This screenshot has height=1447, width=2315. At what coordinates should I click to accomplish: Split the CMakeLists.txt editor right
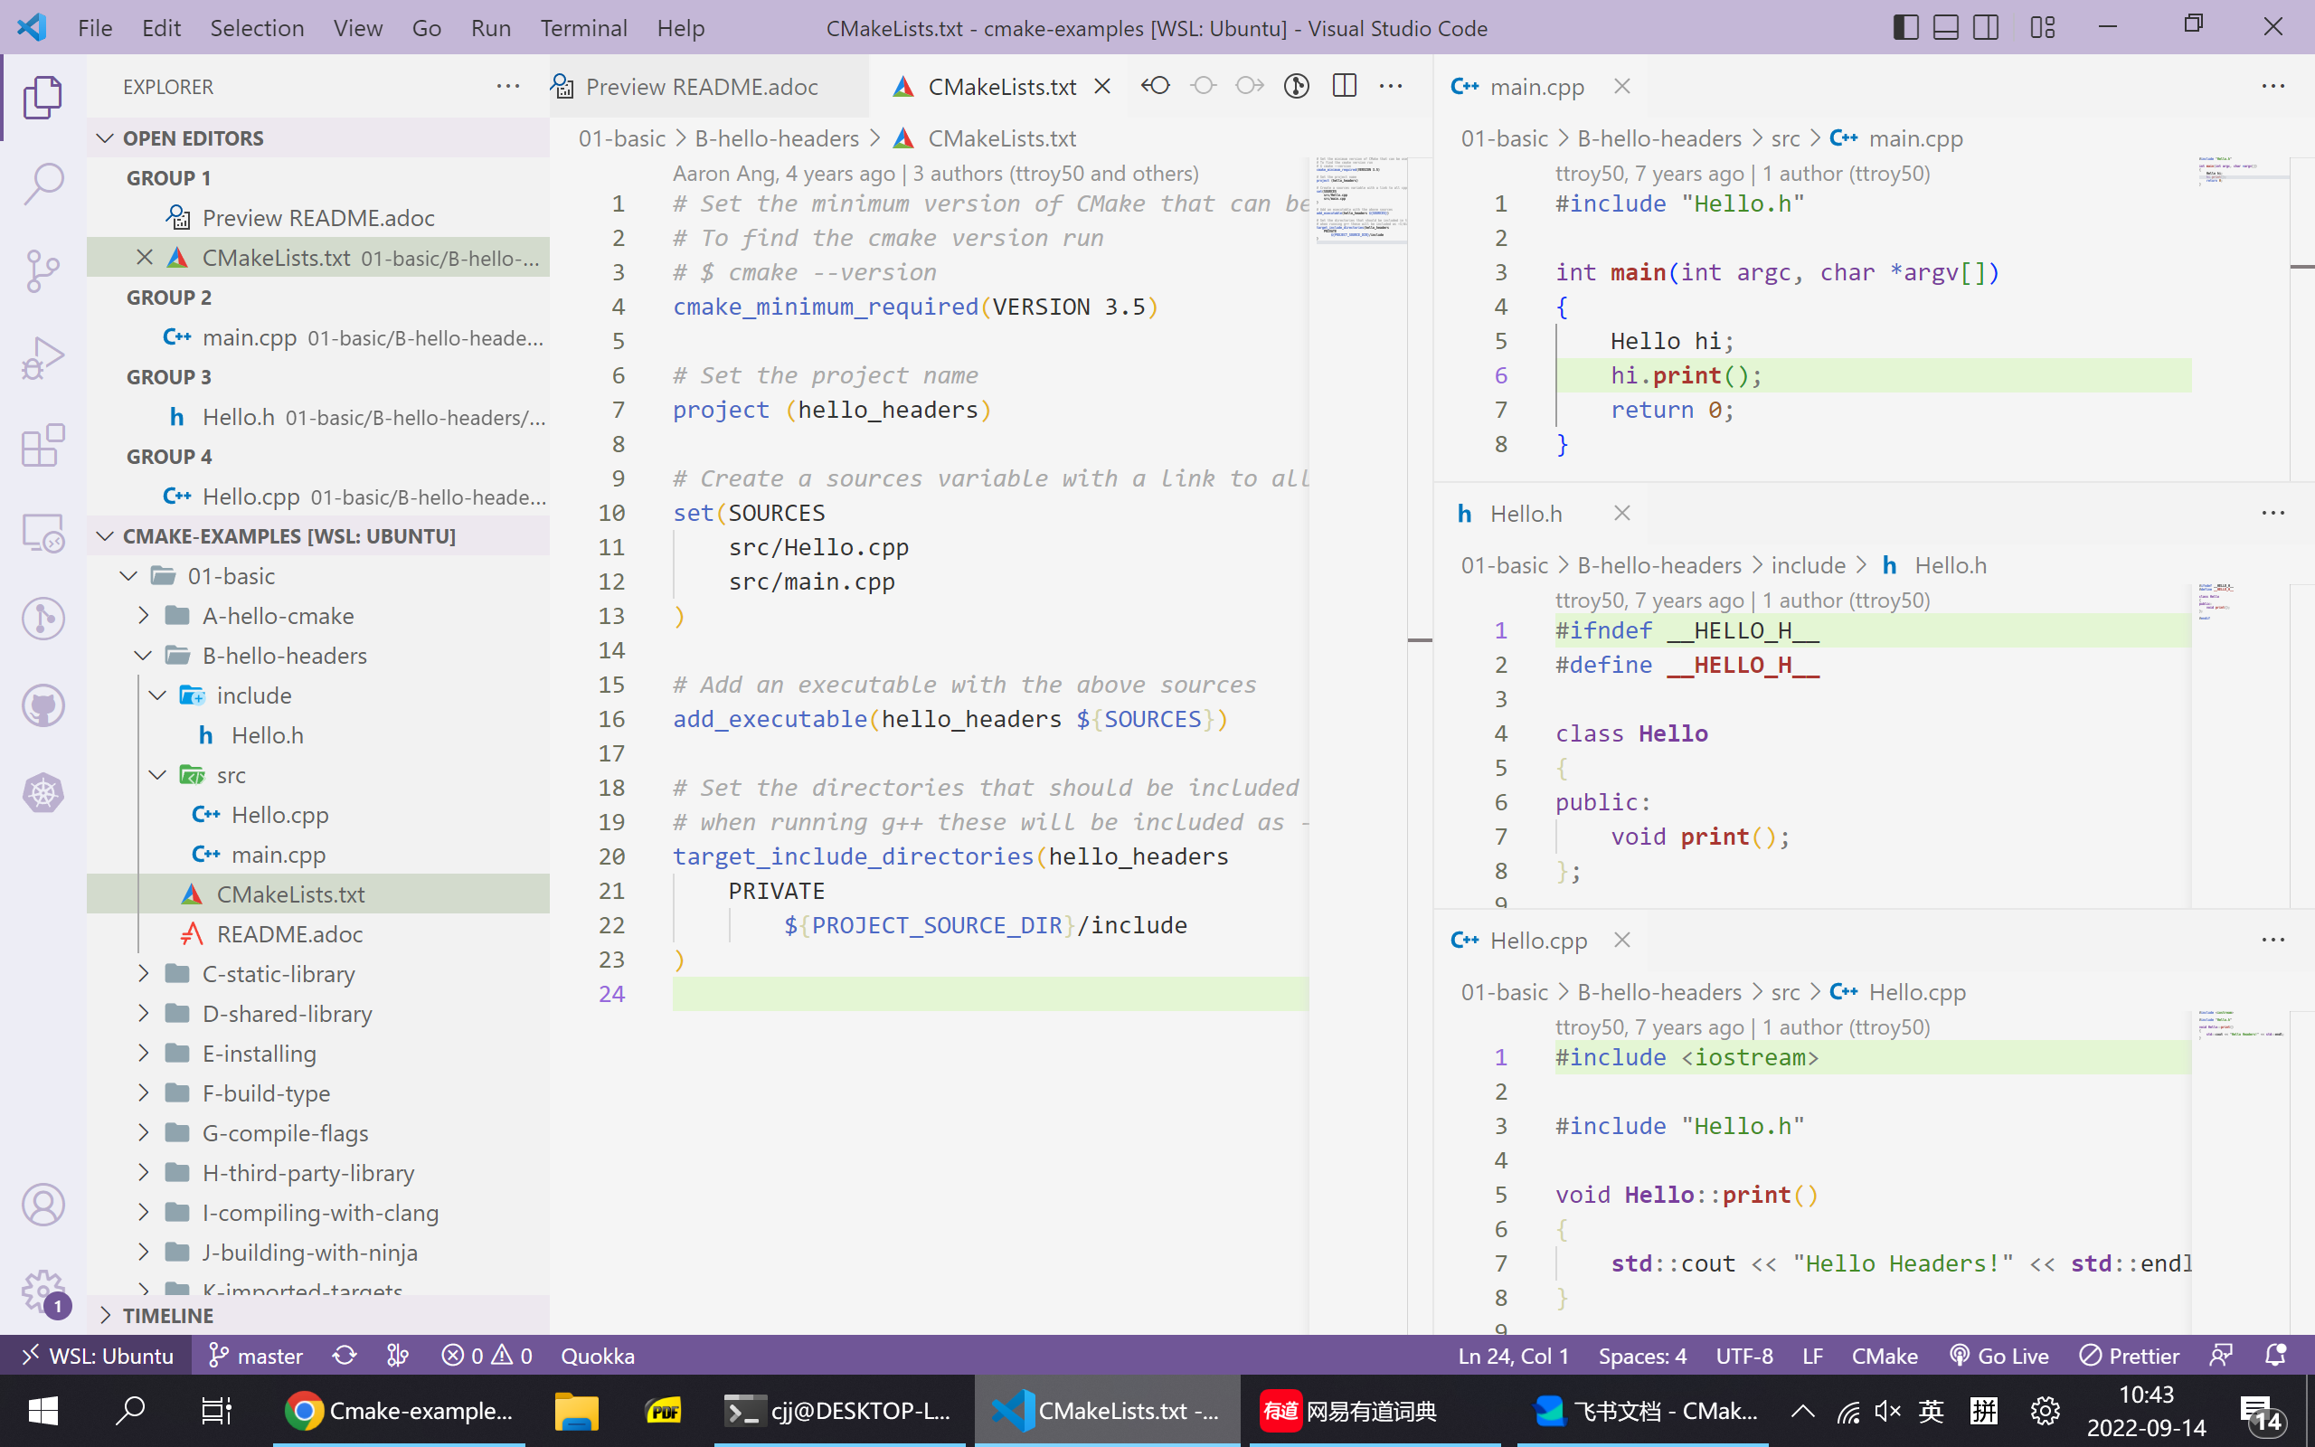(1344, 86)
